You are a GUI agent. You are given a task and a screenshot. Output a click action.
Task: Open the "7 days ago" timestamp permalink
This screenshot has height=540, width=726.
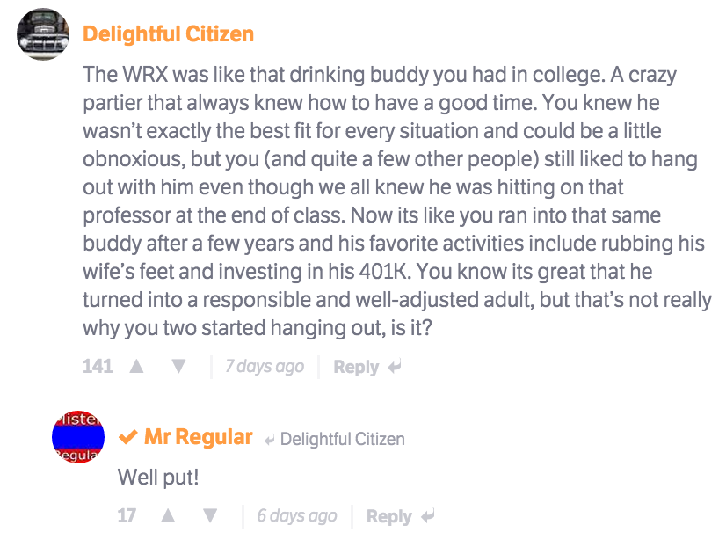click(265, 367)
